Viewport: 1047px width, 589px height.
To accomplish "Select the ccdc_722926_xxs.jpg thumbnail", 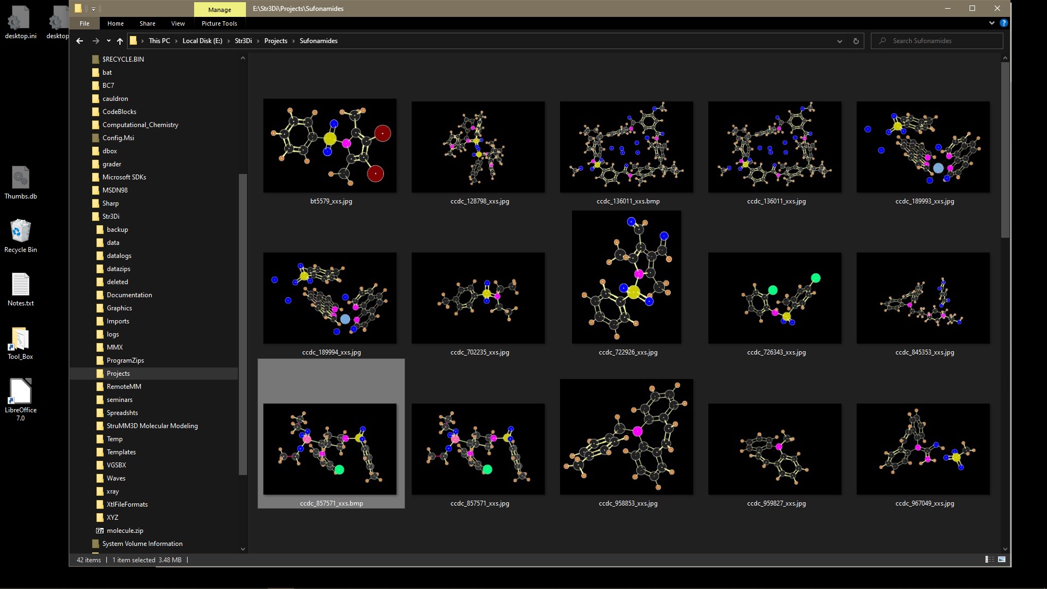I will (x=626, y=278).
